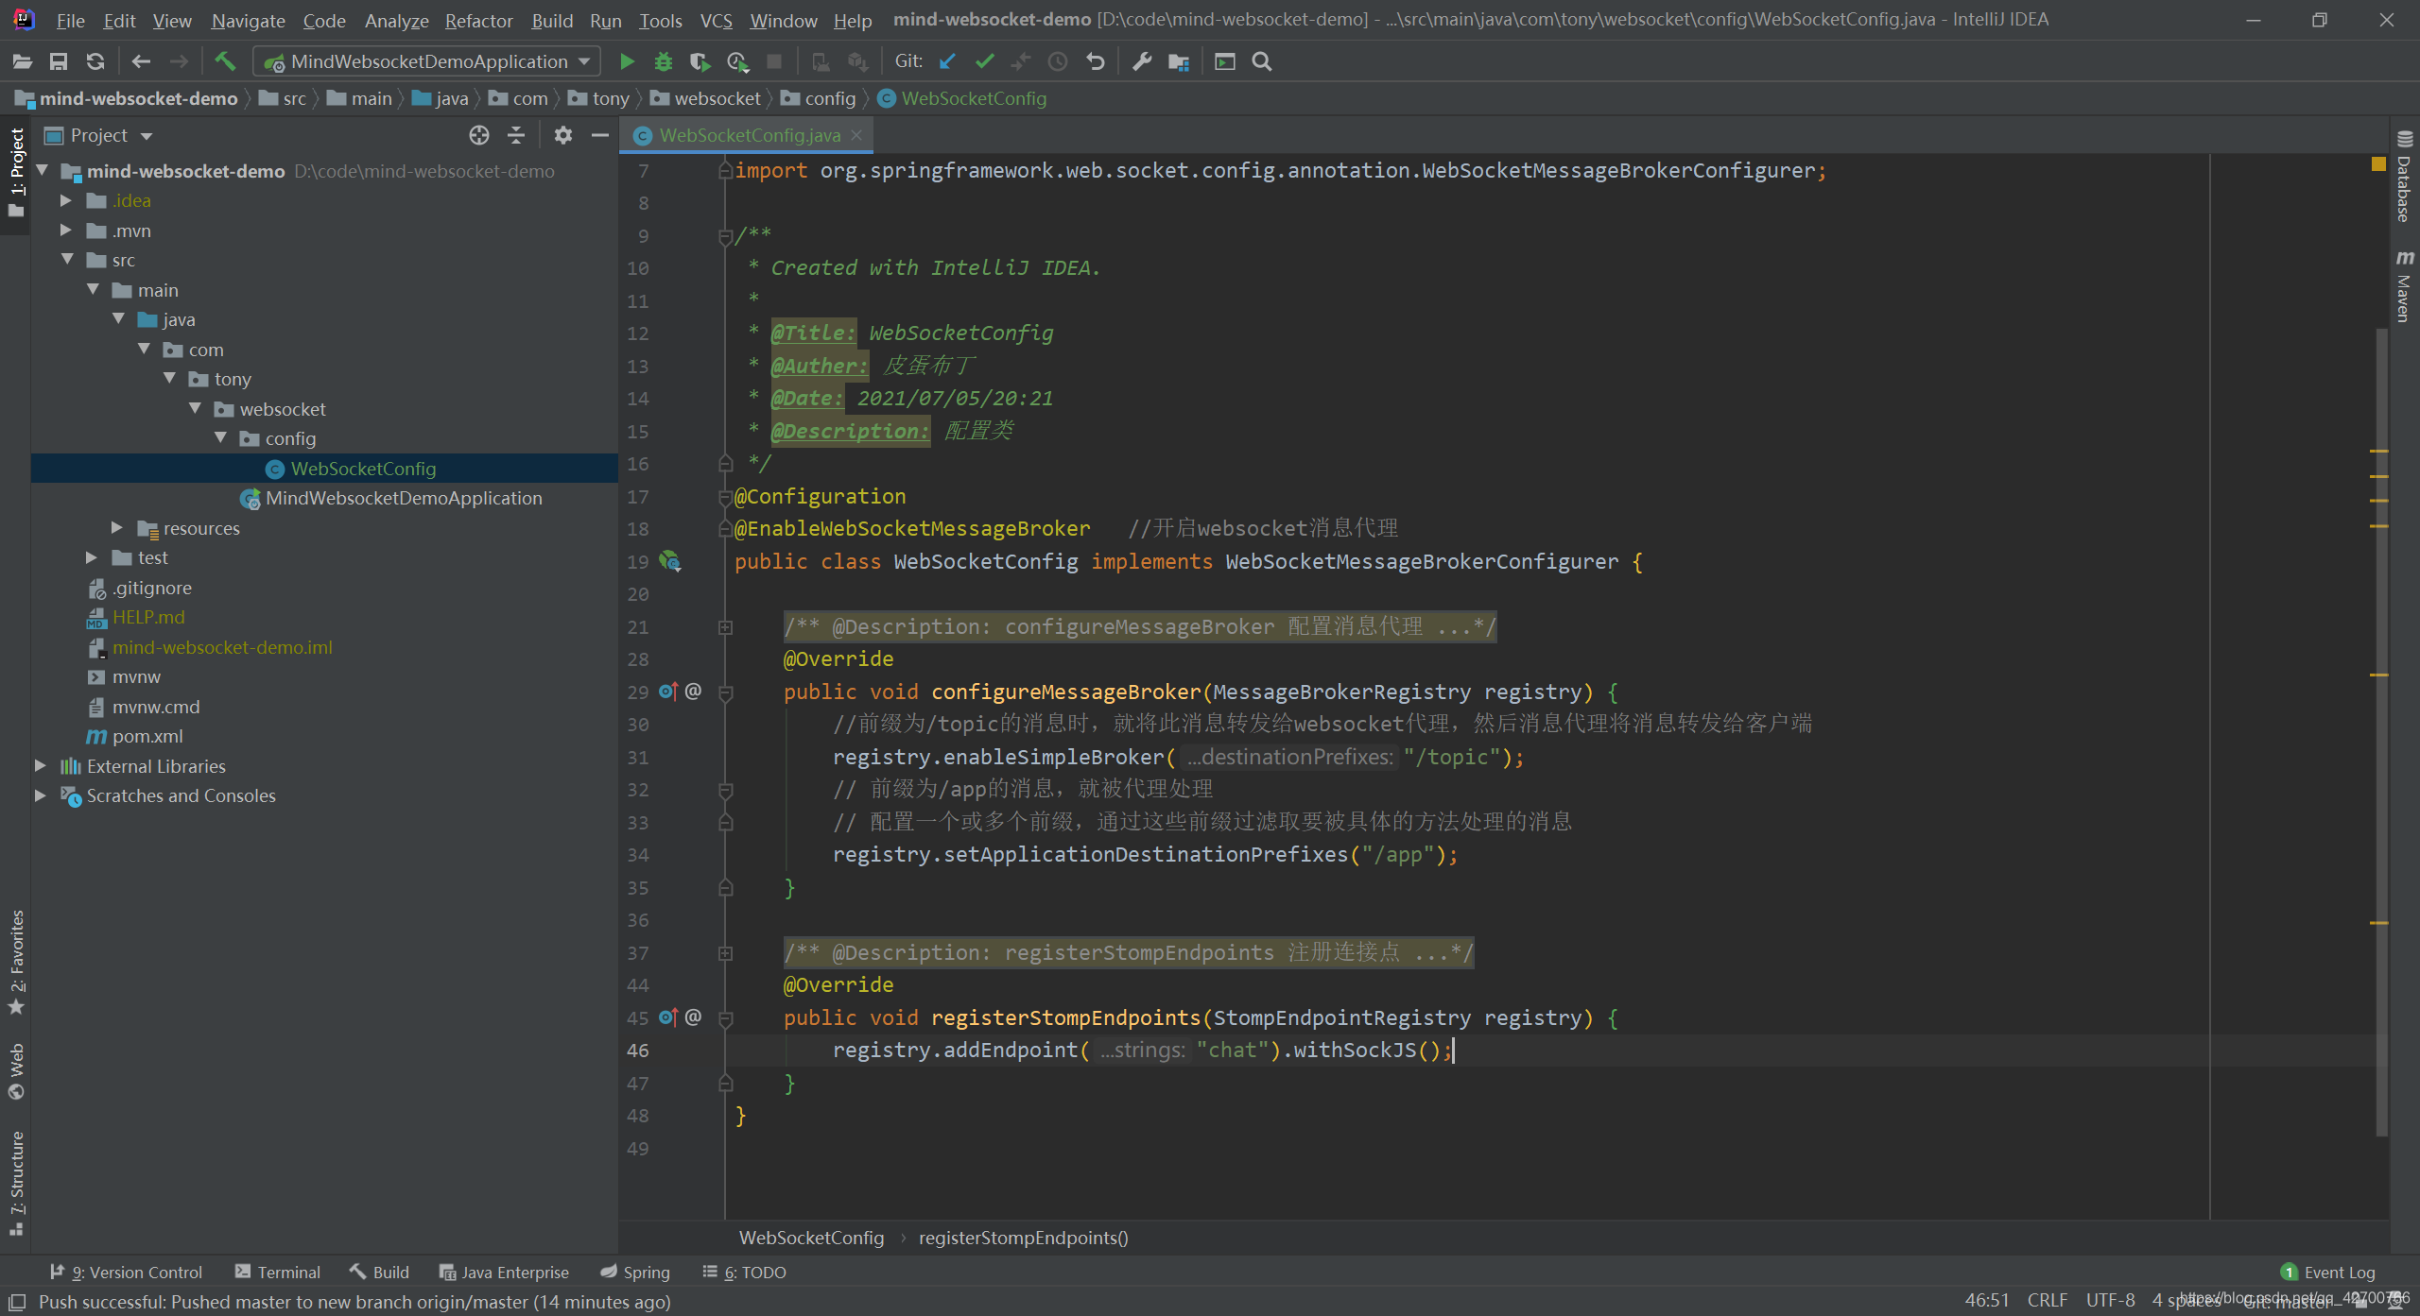
Task: Click the Debug bug icon
Action: [x=663, y=62]
